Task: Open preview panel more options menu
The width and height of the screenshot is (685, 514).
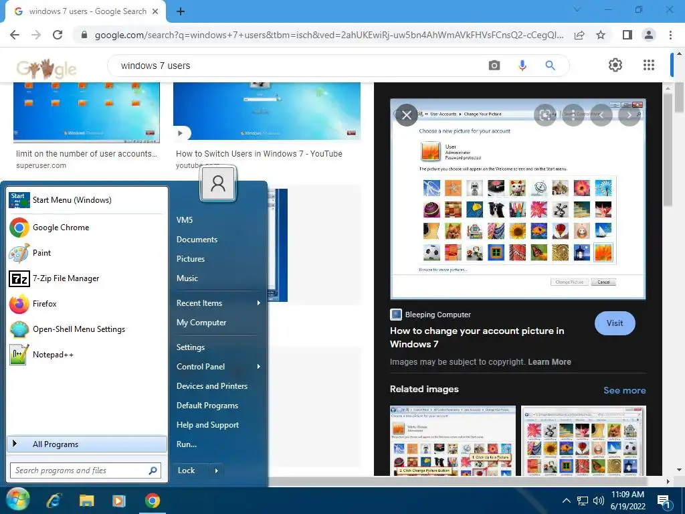Action: click(573, 115)
